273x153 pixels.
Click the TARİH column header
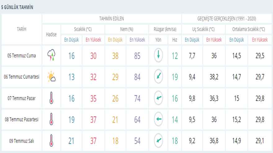pyautogui.click(x=21, y=29)
